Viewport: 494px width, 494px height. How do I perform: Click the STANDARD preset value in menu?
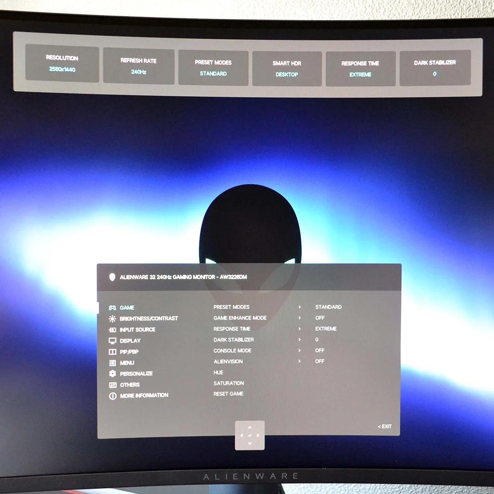tap(328, 307)
